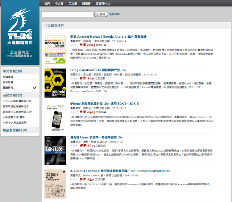The height and width of the screenshot is (202, 232).
Task: Open title 前進 Android Market! Google Android SDK
Action: click(108, 37)
